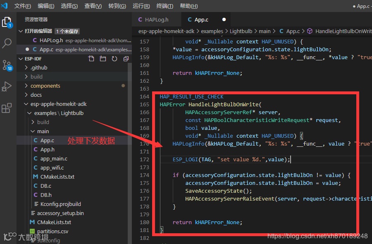The height and width of the screenshot is (244, 372).
Task: Open the Extensions view
Action: click(x=7, y=108)
